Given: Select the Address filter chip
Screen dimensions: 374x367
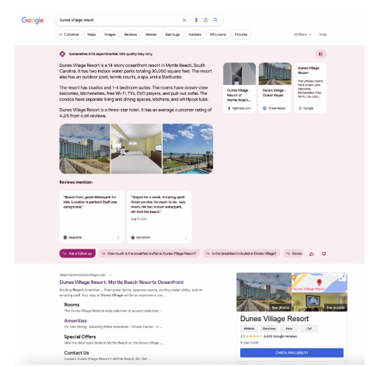Looking at the screenshot, I should click(x=194, y=34).
